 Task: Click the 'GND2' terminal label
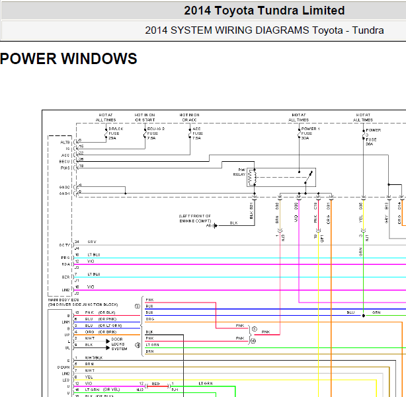coord(65,187)
